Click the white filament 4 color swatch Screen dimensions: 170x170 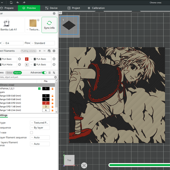coord(27,65)
